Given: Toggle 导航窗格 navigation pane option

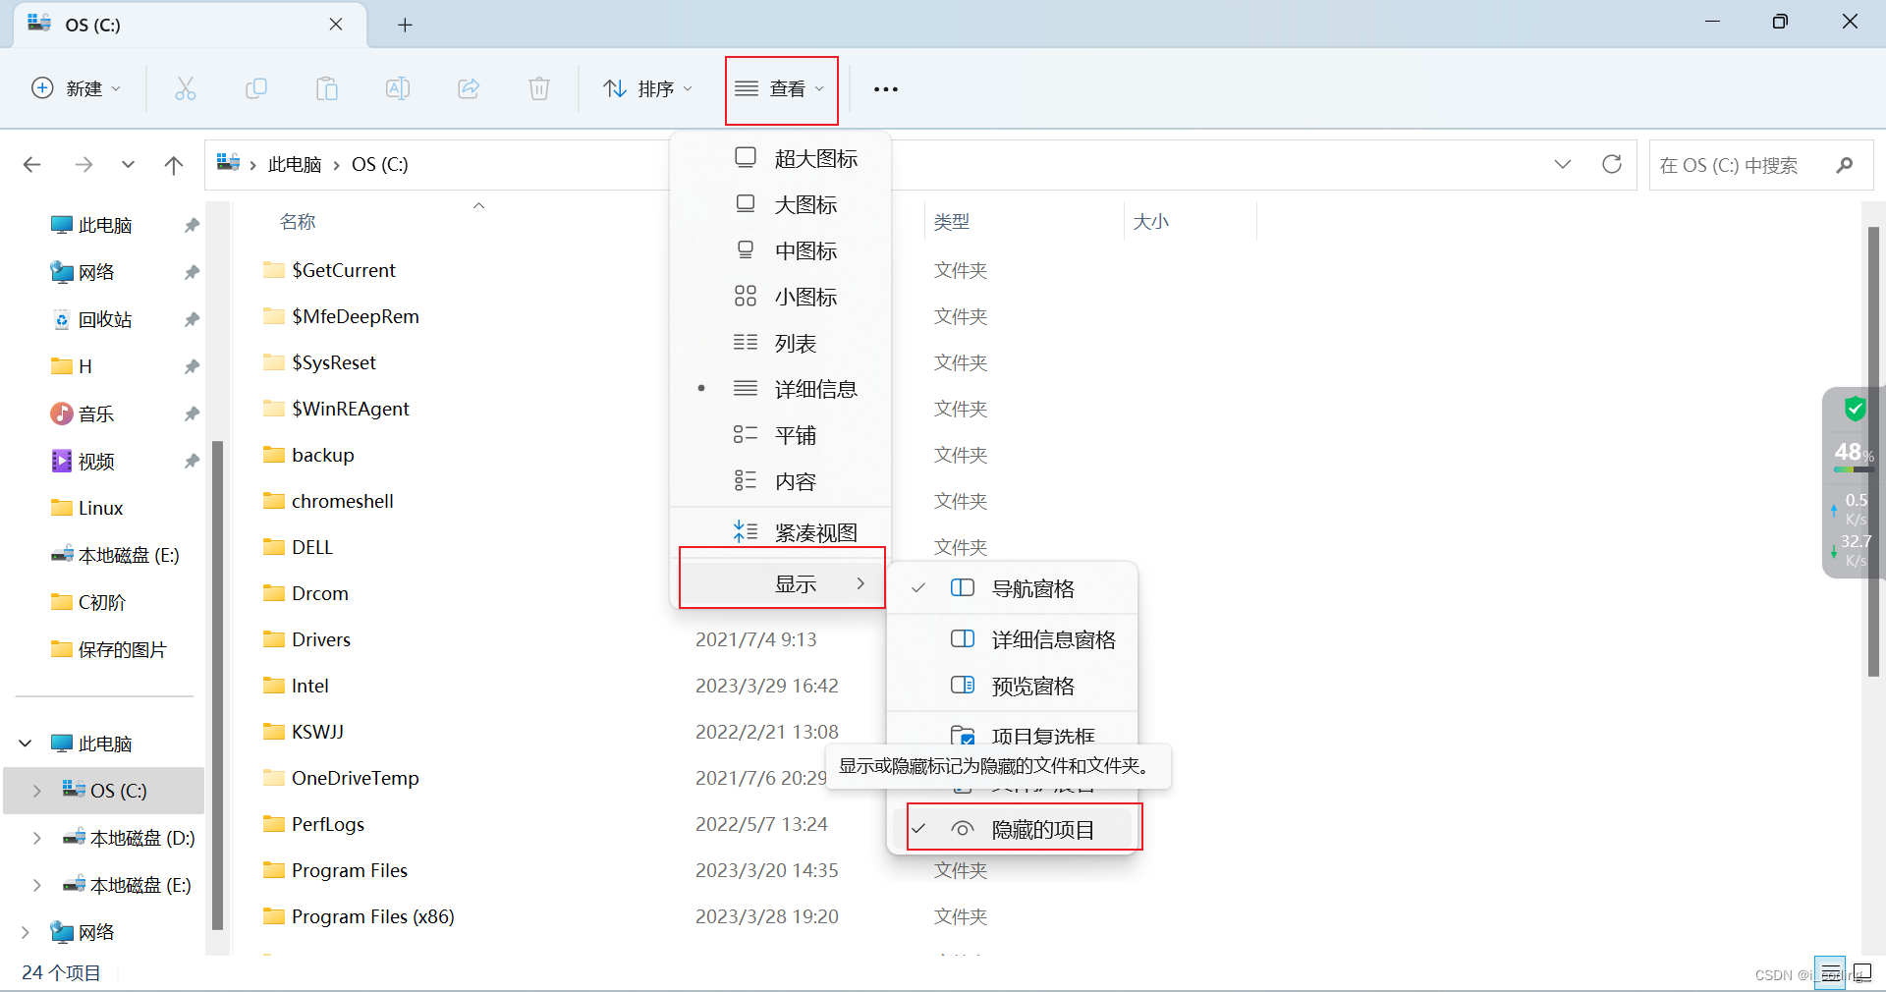Looking at the screenshot, I should click(1012, 588).
